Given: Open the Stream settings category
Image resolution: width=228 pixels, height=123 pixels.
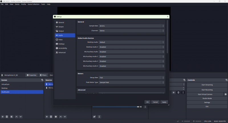Looking at the screenshot, I should (x=65, y=27).
